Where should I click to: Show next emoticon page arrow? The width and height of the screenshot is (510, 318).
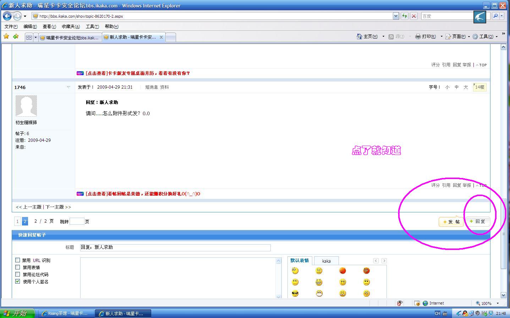tap(384, 261)
